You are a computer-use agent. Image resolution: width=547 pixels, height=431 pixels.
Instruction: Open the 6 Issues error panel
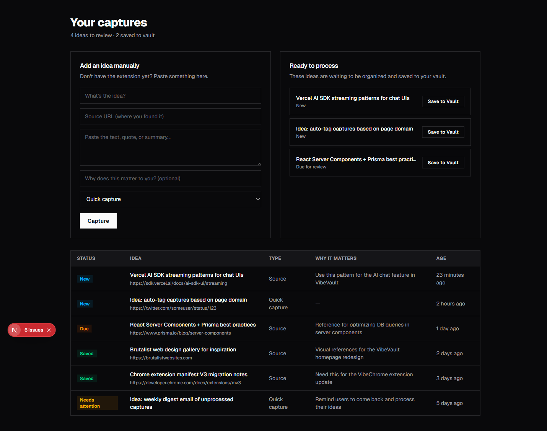34,330
